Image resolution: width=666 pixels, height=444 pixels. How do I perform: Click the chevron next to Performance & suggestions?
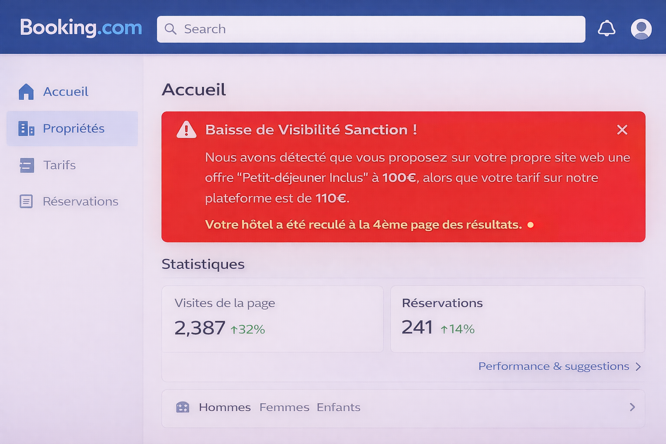pyautogui.click(x=638, y=367)
